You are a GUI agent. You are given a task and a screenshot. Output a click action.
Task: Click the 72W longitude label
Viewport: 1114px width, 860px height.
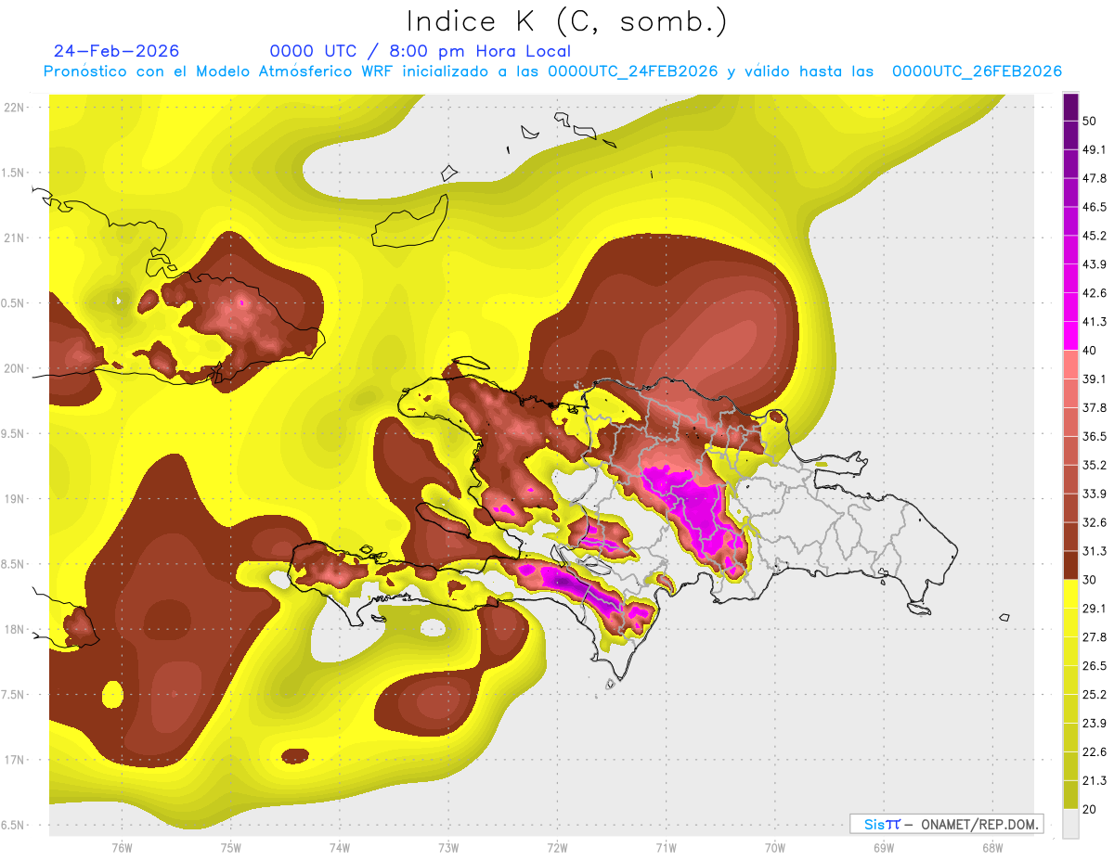click(x=557, y=847)
